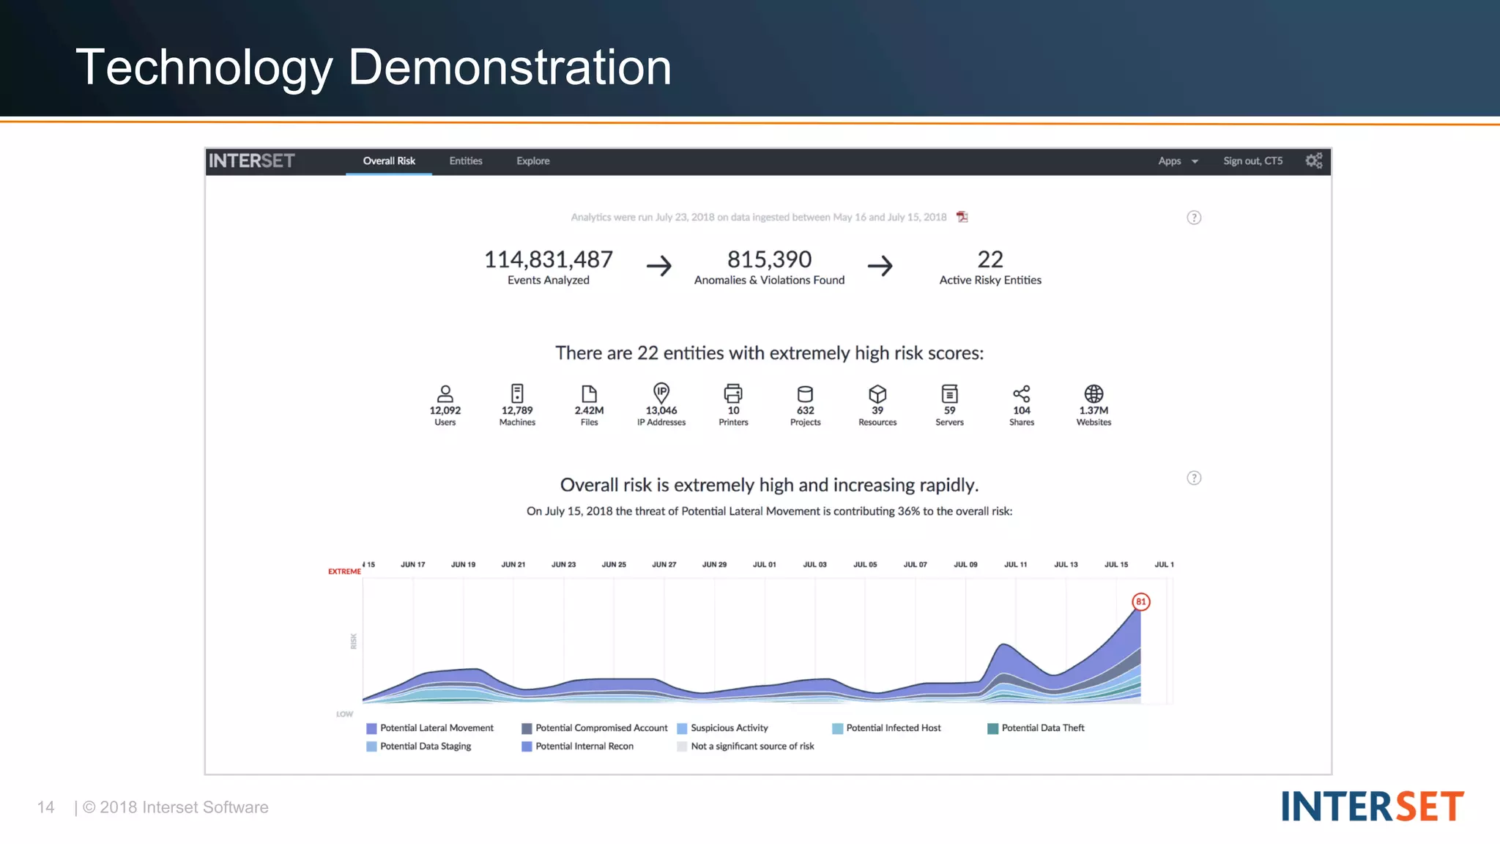
Task: Click the Websites globe icon
Action: click(1094, 393)
